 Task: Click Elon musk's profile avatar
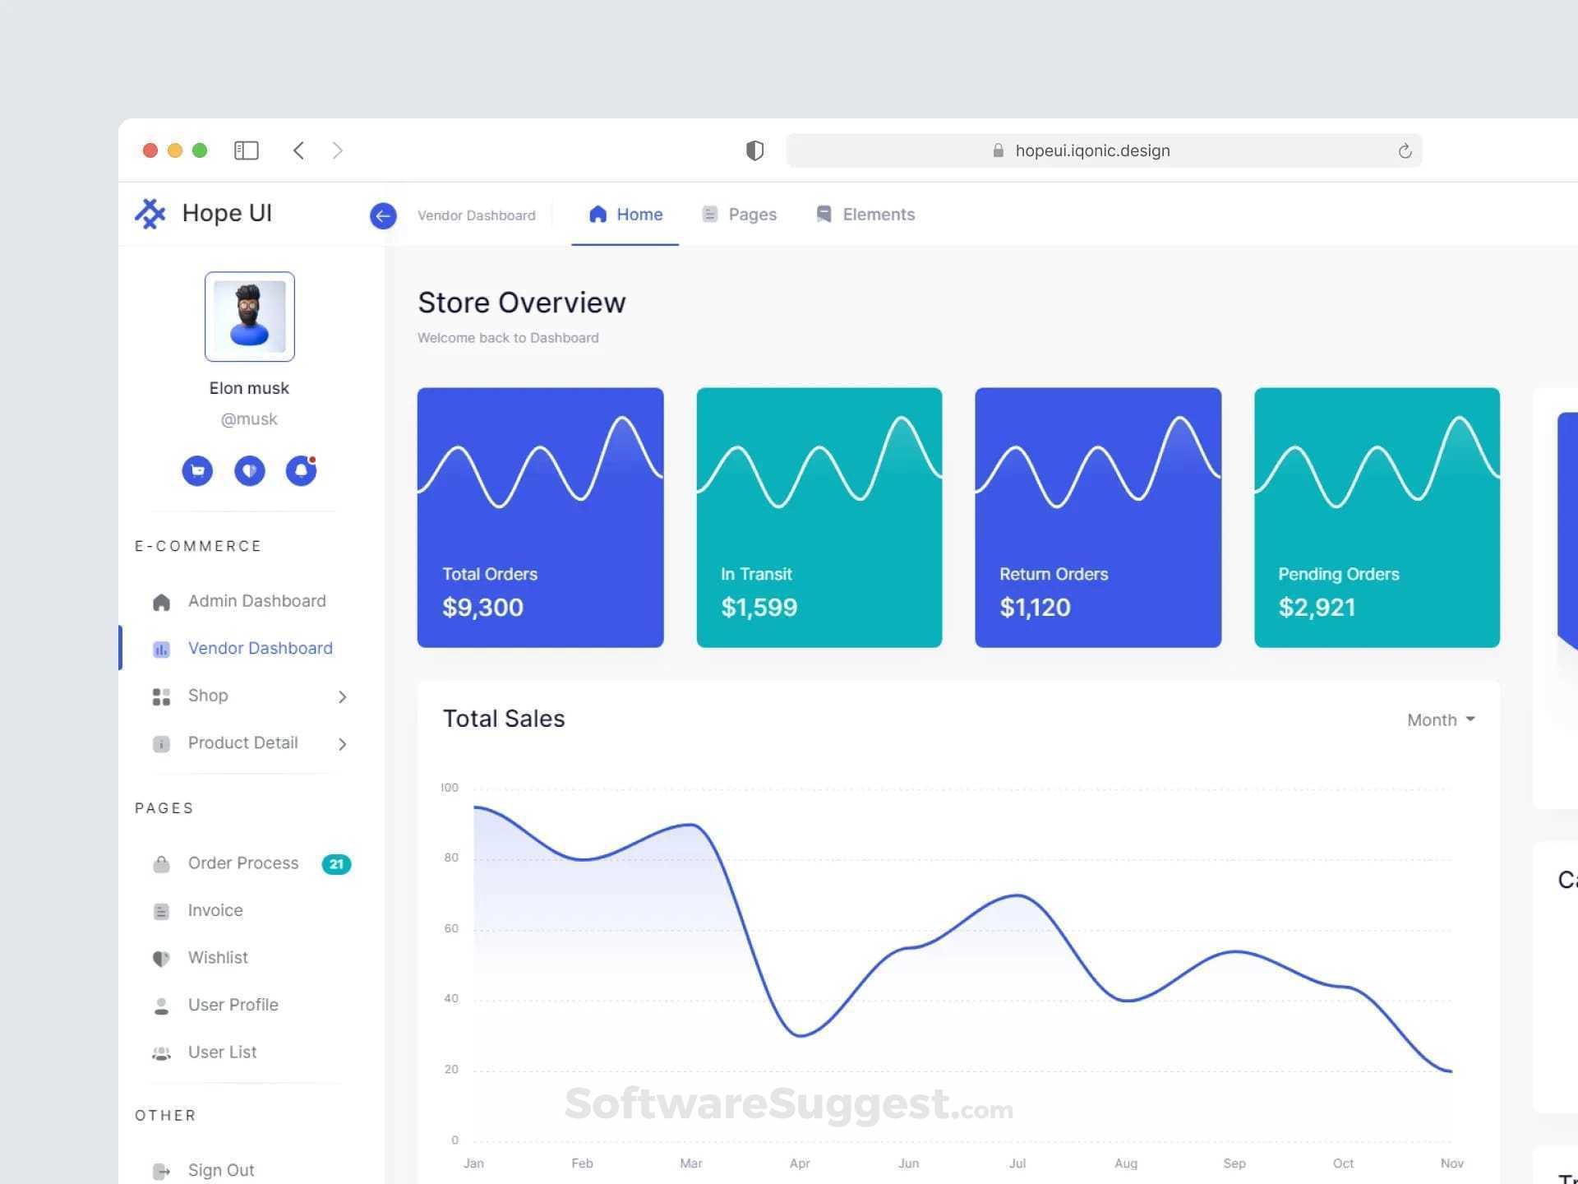(x=249, y=317)
